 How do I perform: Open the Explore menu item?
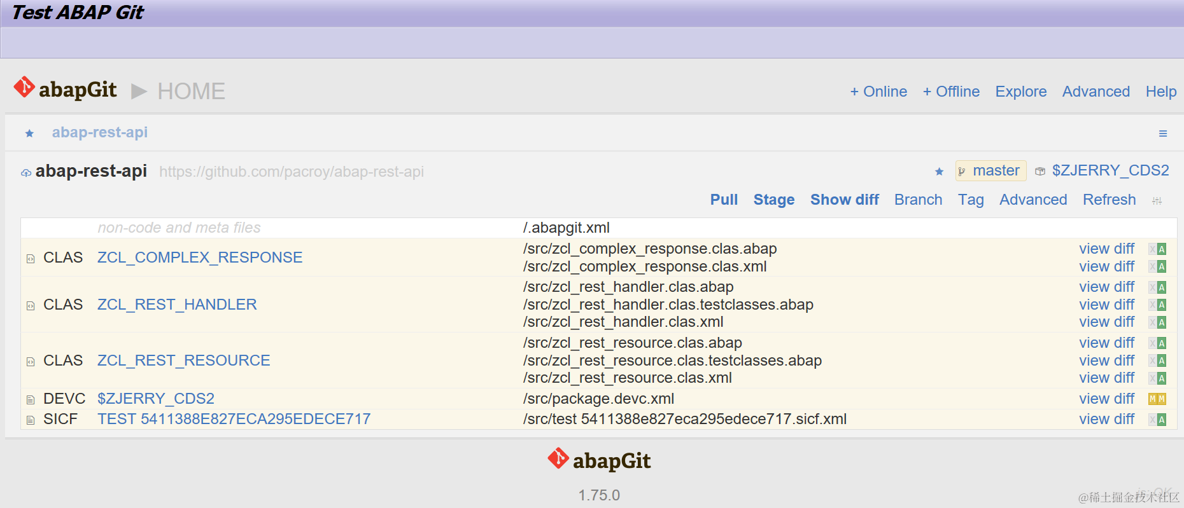1020,92
